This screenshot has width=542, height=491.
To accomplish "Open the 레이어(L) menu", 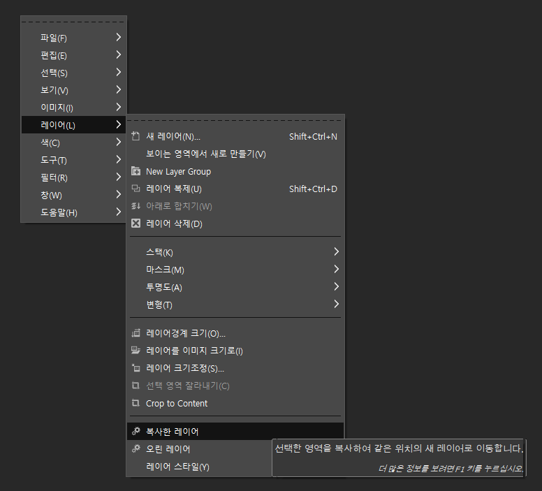I will point(73,125).
